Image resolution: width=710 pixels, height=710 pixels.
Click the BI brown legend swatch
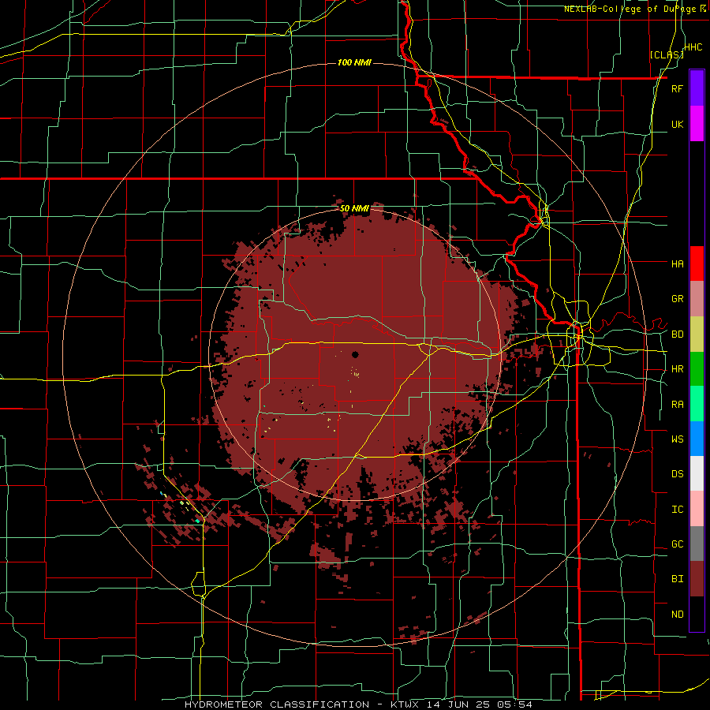(x=697, y=579)
